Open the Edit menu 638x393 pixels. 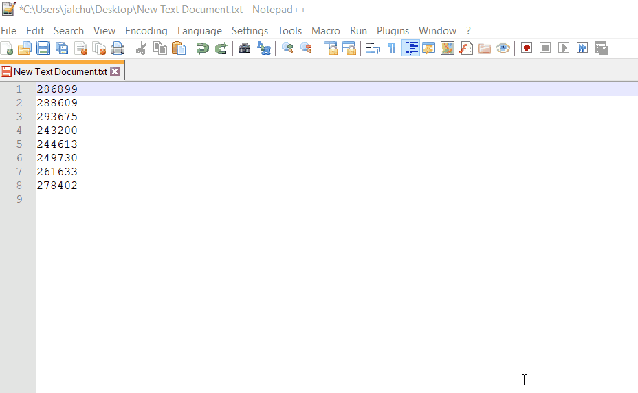pos(35,31)
